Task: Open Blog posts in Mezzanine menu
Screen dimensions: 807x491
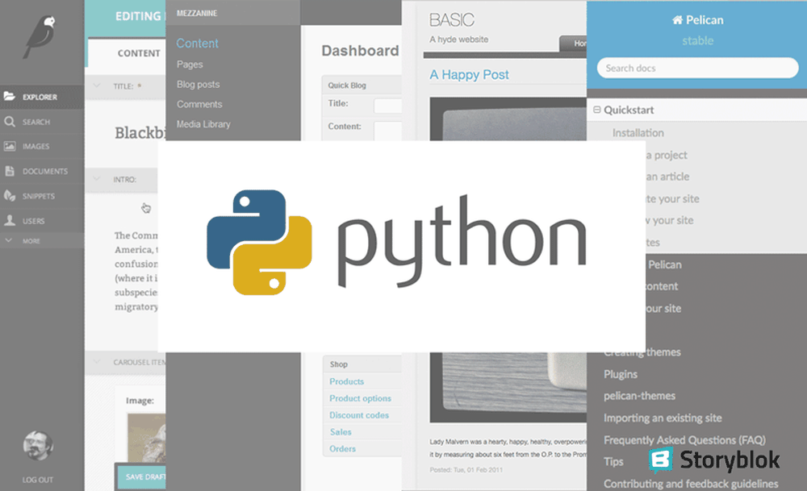Action: click(199, 85)
